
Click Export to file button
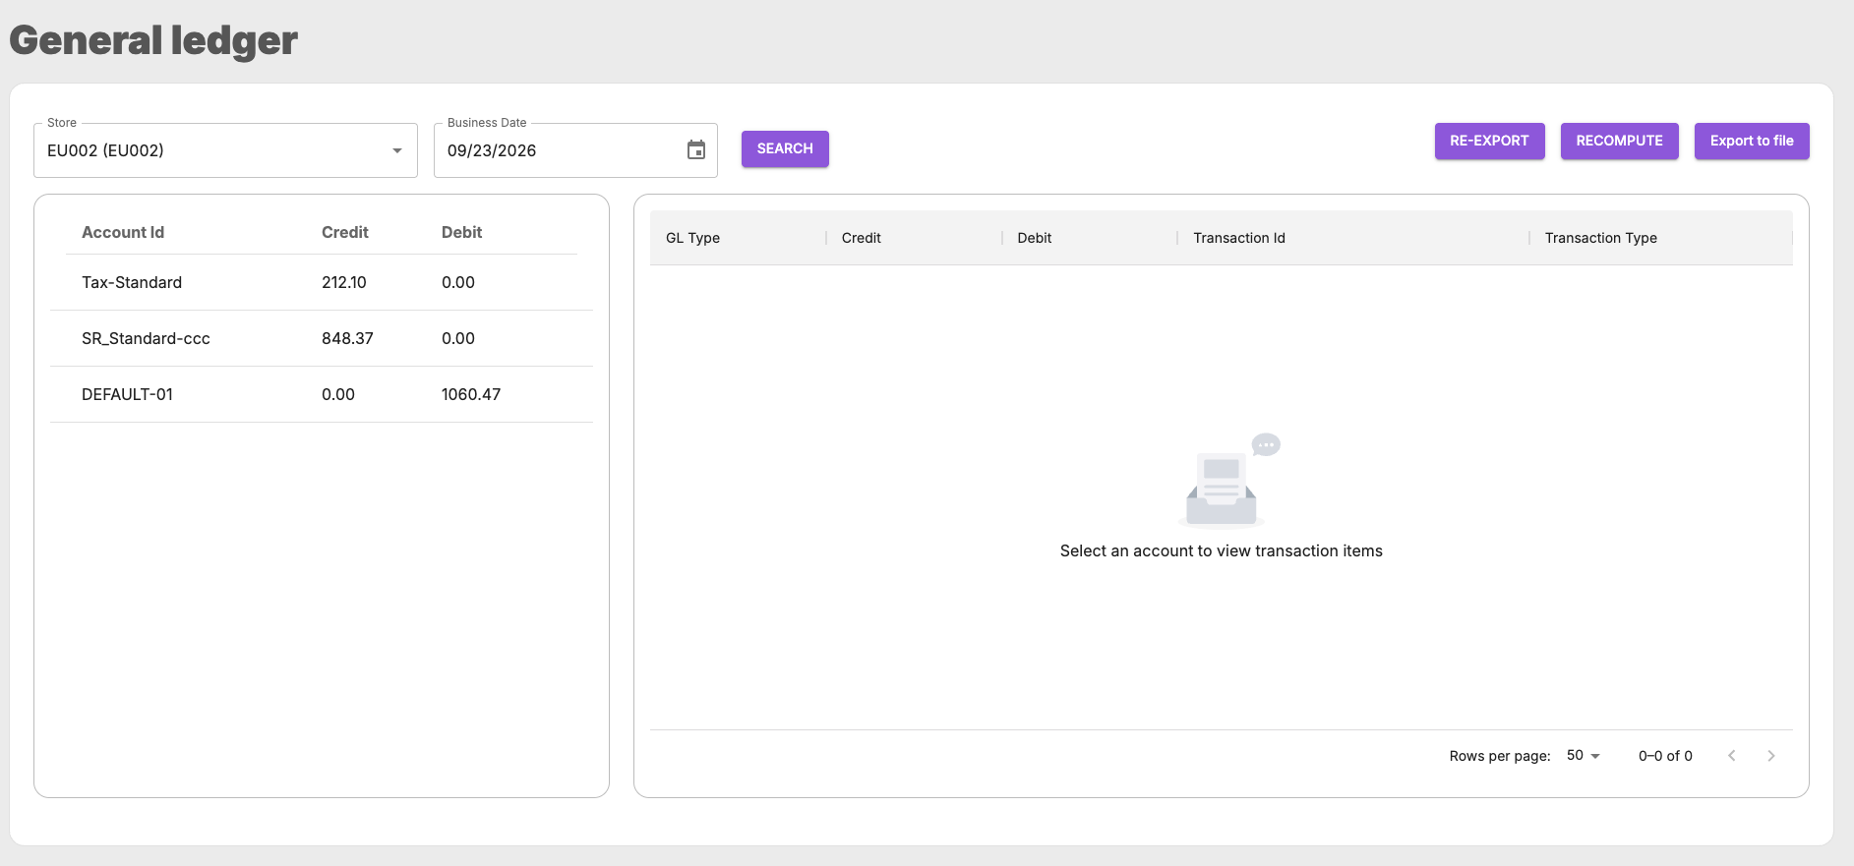pos(1752,141)
